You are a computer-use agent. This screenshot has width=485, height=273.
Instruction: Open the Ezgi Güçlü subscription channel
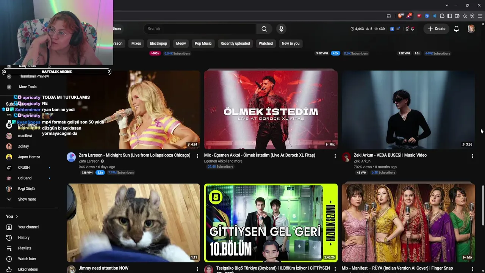click(x=27, y=189)
